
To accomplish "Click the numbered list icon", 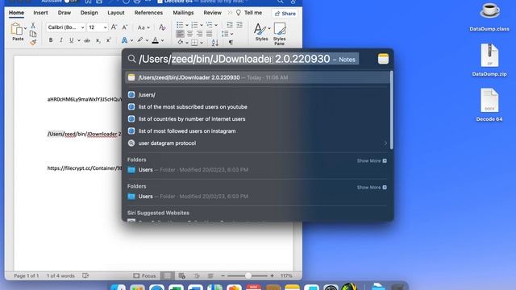I will tap(194, 25).
